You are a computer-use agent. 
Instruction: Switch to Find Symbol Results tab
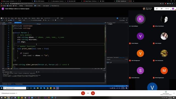19,84
